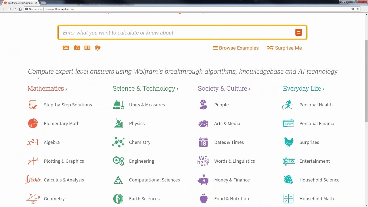Viewport: 368px width, 207px height.
Task: Open the image input camera icon
Action: (x=77, y=48)
